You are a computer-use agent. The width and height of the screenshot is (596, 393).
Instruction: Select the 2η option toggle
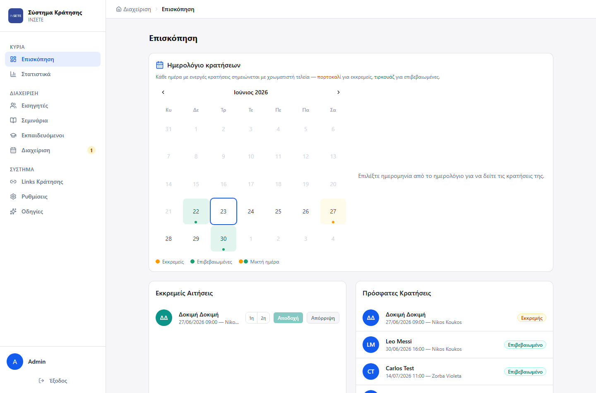(263, 318)
